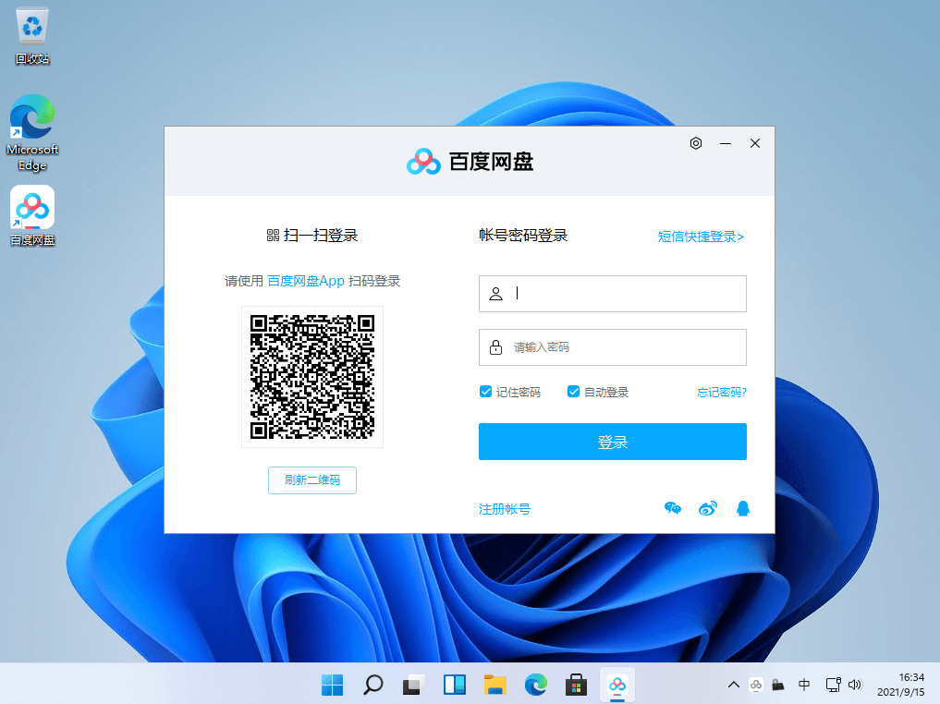The height and width of the screenshot is (704, 940).
Task: Log in with WeChat icon
Action: point(673,509)
